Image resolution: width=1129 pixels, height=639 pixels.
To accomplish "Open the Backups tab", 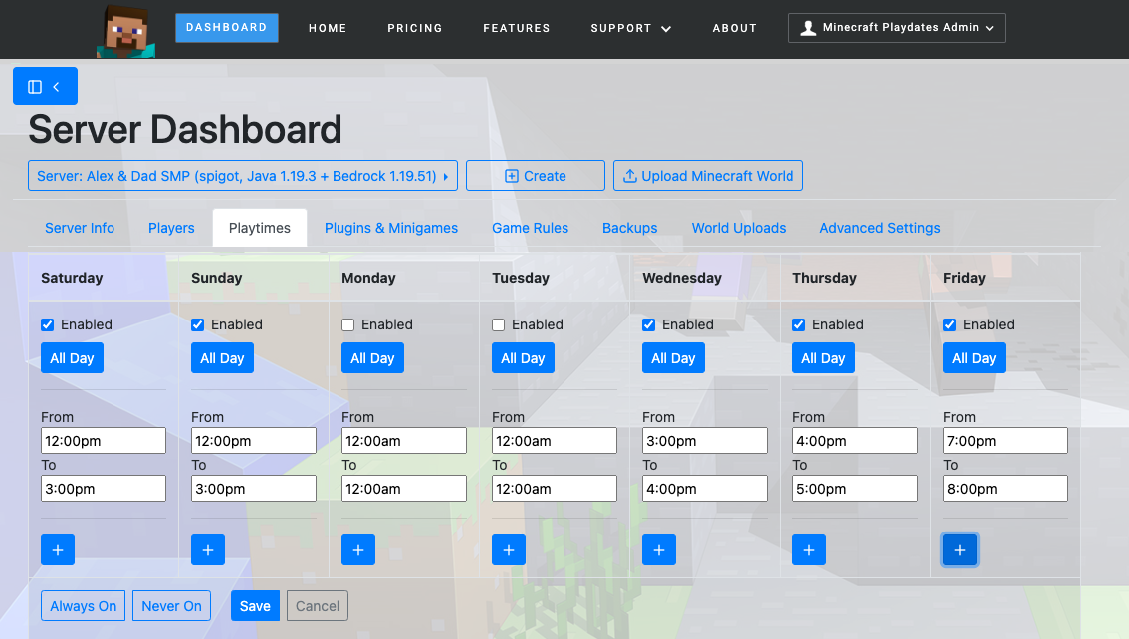I will 629,228.
